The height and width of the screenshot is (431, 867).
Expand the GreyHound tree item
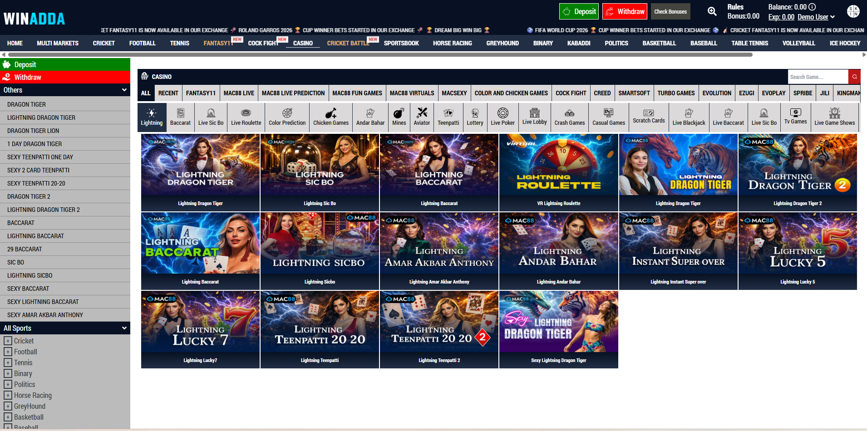8,406
